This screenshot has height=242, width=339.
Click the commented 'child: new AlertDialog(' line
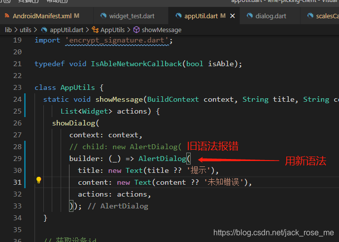[125, 147]
